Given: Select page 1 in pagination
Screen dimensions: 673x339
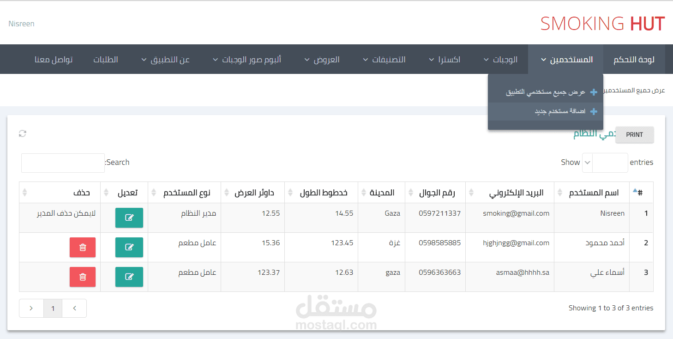Looking at the screenshot, I should point(53,309).
